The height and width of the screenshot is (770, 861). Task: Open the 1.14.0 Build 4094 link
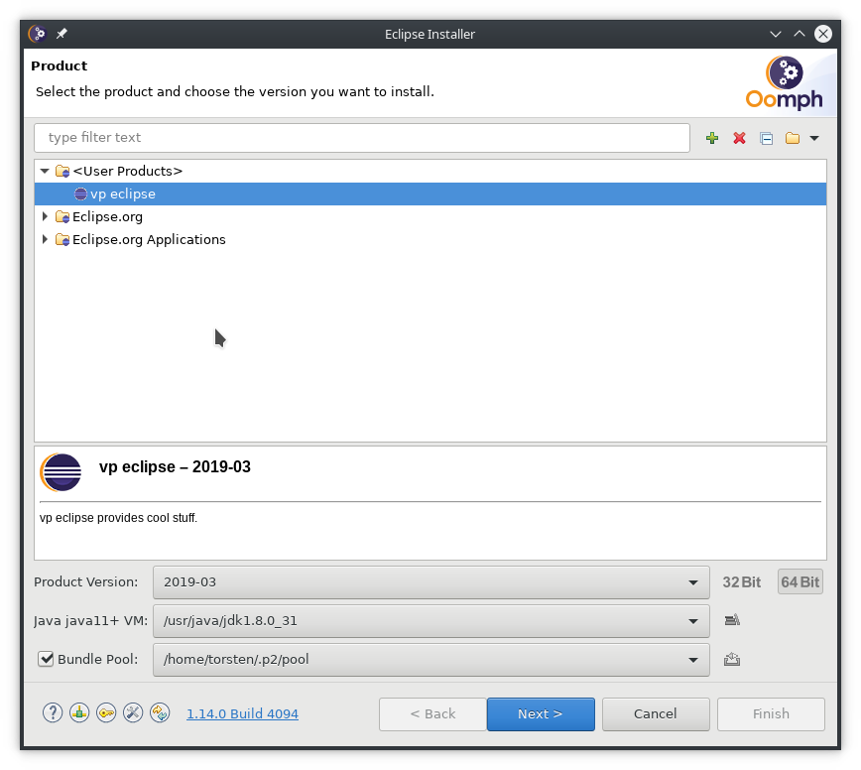(242, 712)
